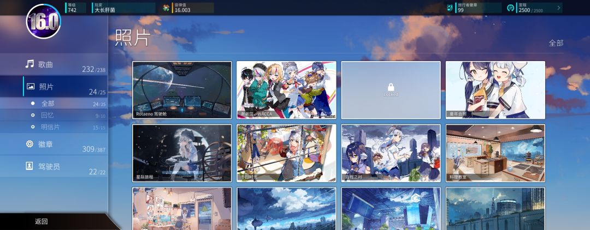Open the 启程之时 photo
590x230 pixels.
391,153
